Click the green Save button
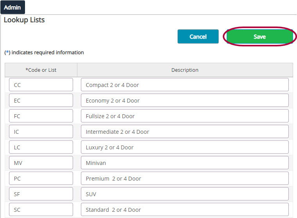This screenshot has height=218, width=297. point(260,37)
